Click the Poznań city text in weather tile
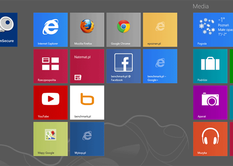233x166 pixels. point(223,25)
